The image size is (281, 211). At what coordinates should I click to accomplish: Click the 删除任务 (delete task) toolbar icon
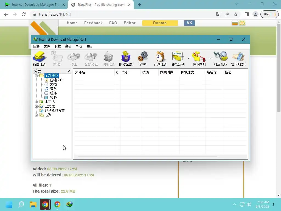tap(108, 58)
